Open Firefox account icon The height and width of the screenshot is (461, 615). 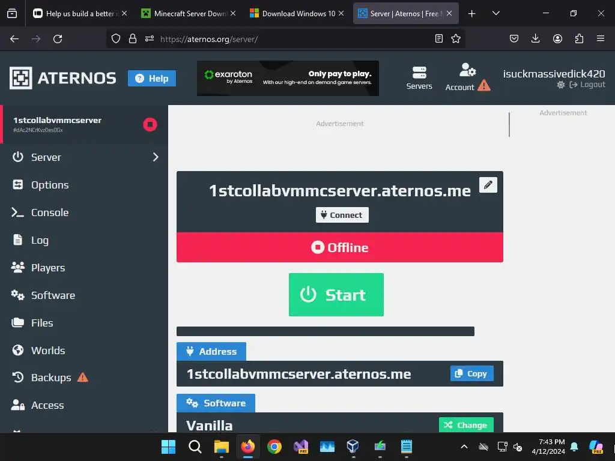(x=557, y=38)
